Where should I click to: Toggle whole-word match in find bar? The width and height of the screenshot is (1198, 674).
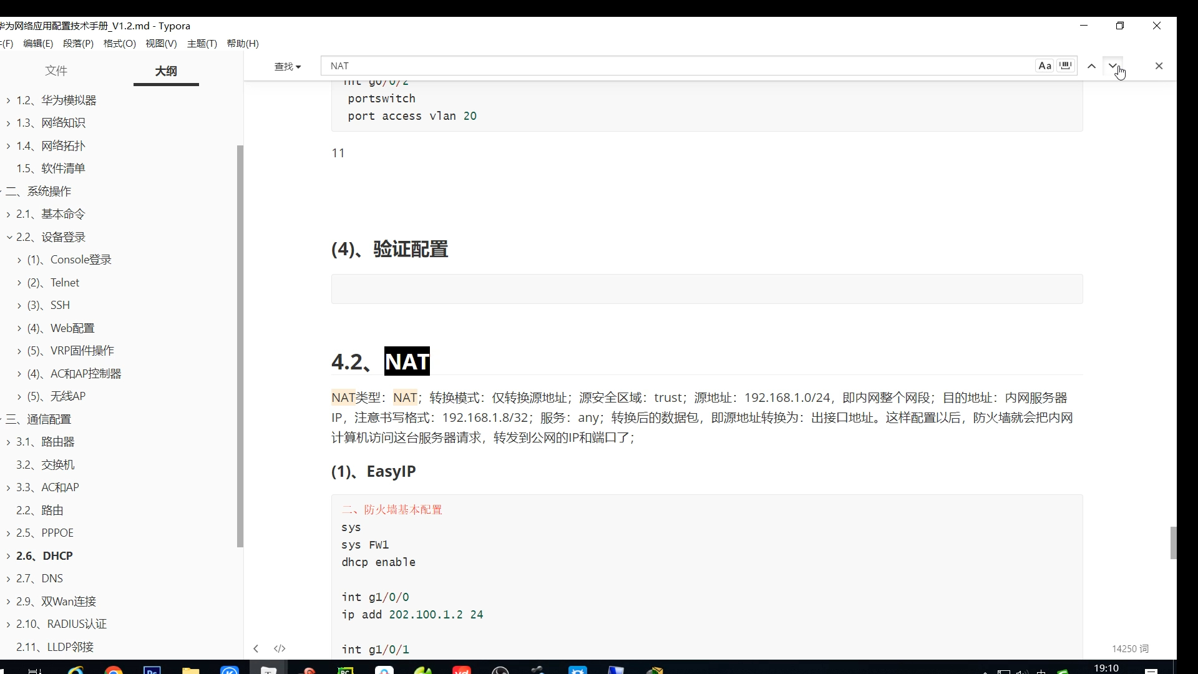click(1066, 66)
